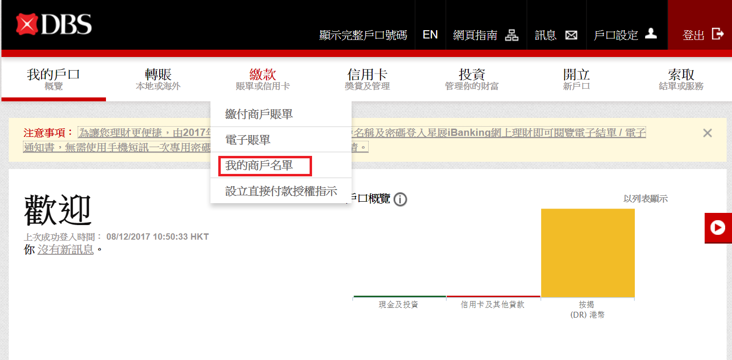Screen dimensions: 732x360
Task: Expand the 轉賬 menu
Action: point(158,79)
